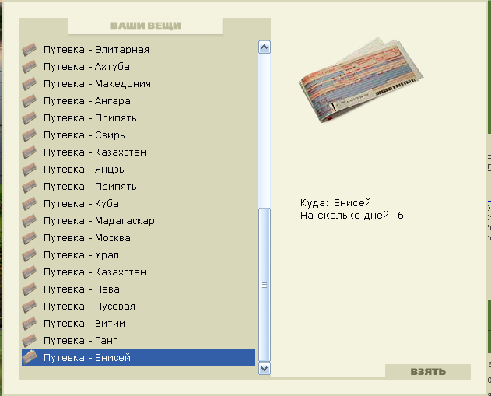491x396 pixels.
Task: Click the scroll down arrow of the list
Action: 265,369
